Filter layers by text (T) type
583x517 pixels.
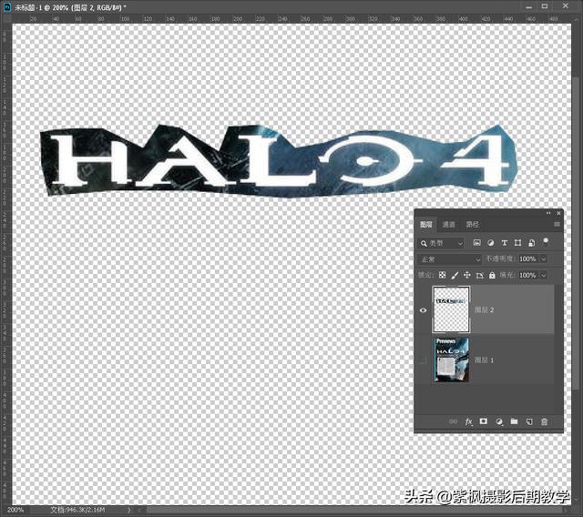tap(504, 243)
